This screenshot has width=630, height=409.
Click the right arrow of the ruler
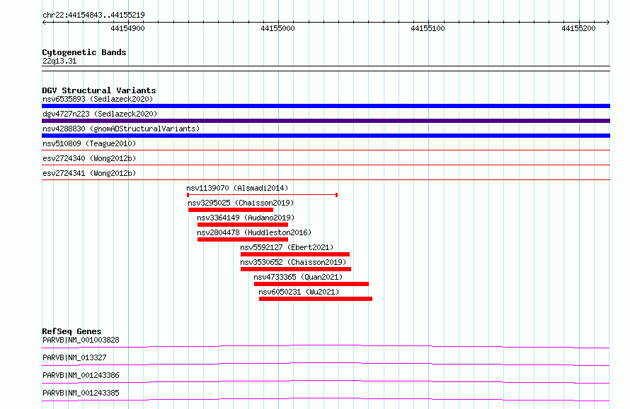coord(608,22)
